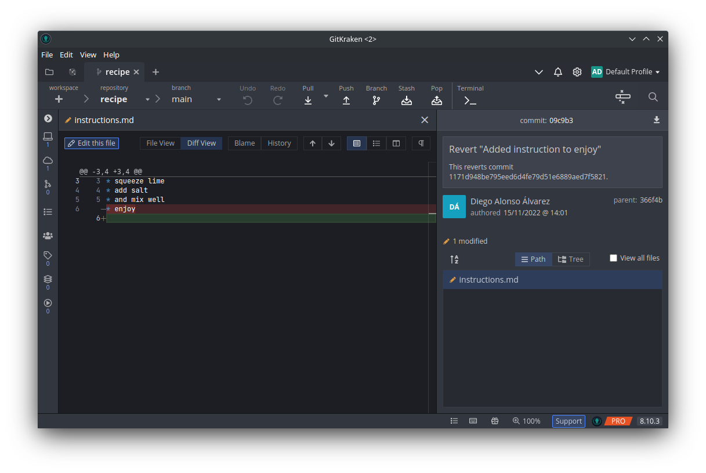Open the command palette wand icon
The width and height of the screenshot is (706, 473).
[x=623, y=97]
